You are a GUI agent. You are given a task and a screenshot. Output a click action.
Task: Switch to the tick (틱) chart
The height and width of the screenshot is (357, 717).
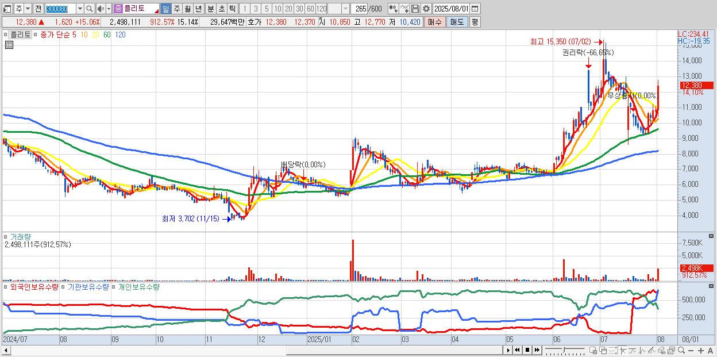pyautogui.click(x=232, y=9)
